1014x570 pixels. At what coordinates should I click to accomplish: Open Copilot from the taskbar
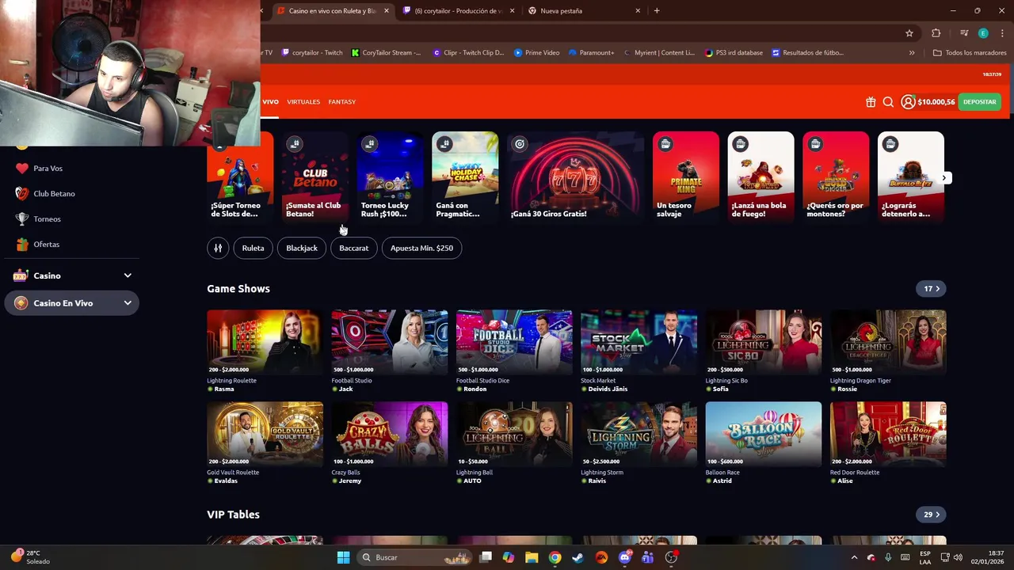click(x=508, y=557)
